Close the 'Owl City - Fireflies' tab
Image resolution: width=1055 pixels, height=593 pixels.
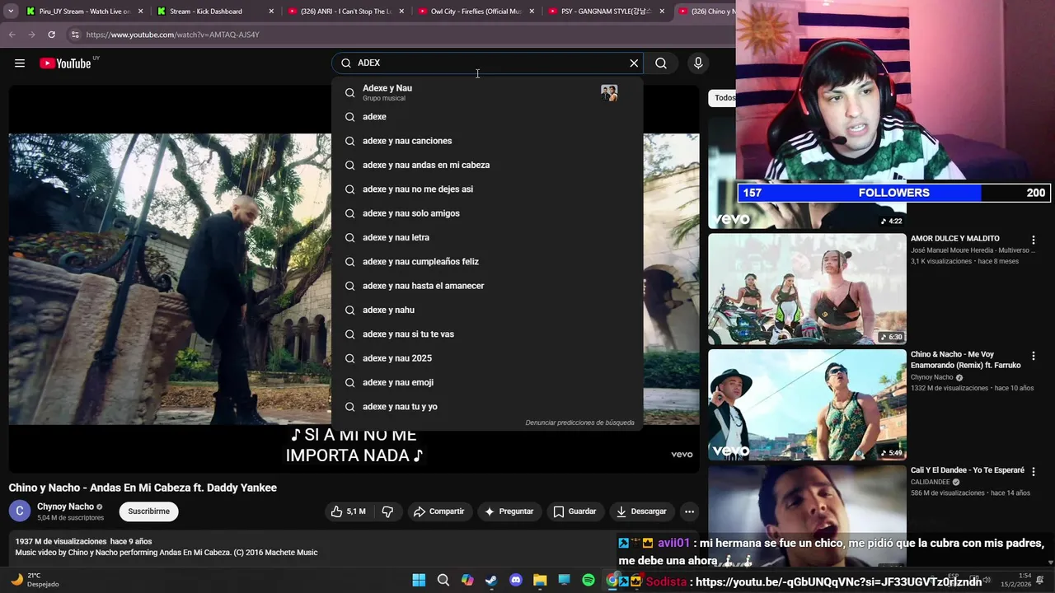pos(532,12)
